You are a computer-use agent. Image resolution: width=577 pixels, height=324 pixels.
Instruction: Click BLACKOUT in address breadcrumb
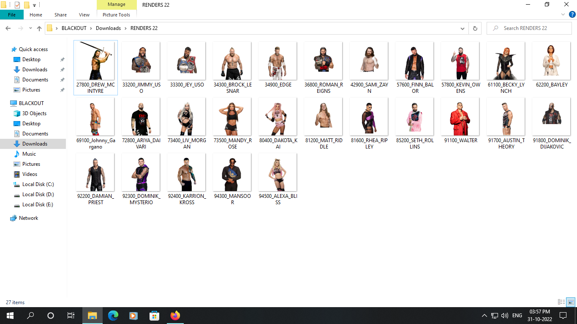point(74,28)
